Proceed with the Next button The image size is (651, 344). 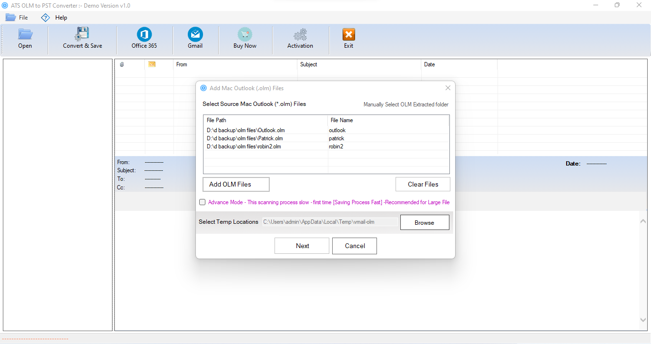point(302,246)
